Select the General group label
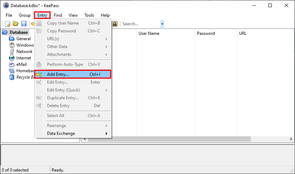The width and height of the screenshot is (295, 174). point(23,39)
